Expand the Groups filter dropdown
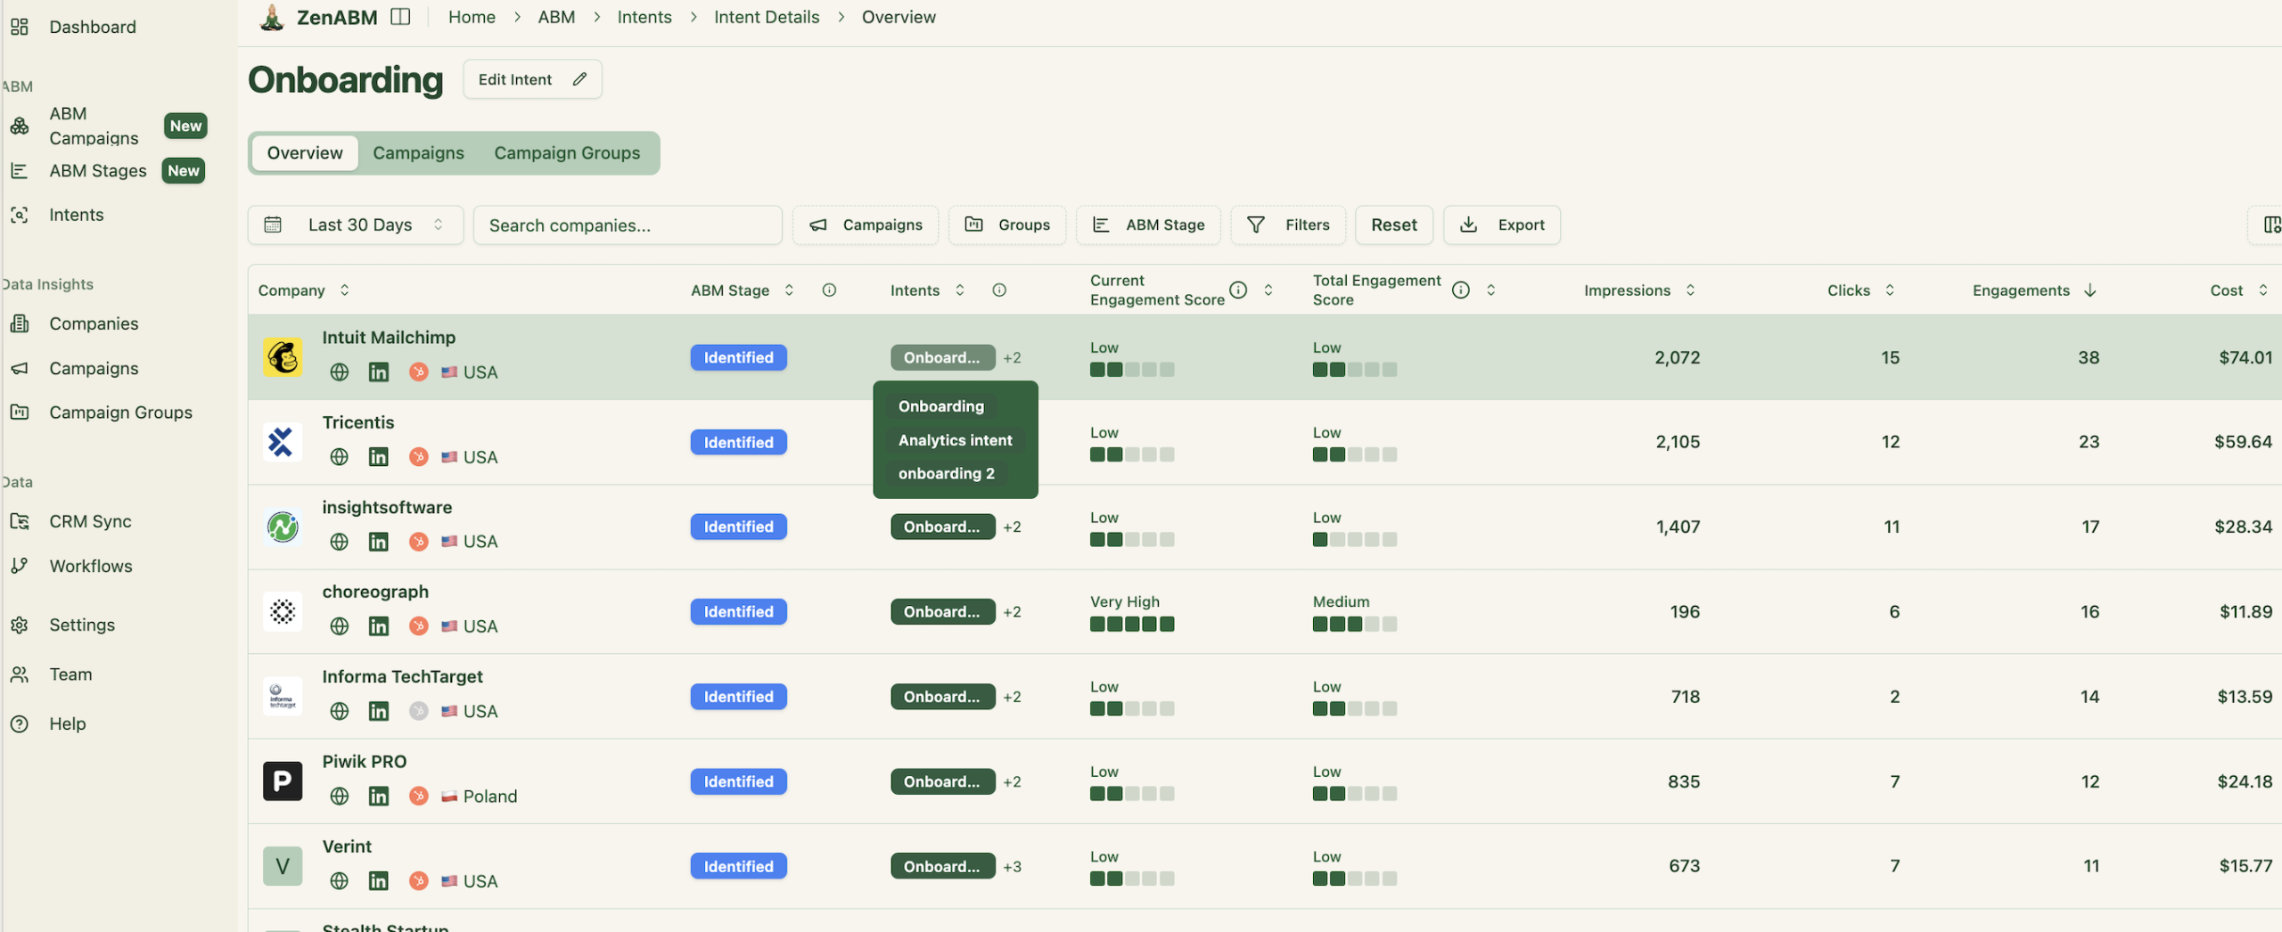The width and height of the screenshot is (2282, 932). pos(1007,225)
